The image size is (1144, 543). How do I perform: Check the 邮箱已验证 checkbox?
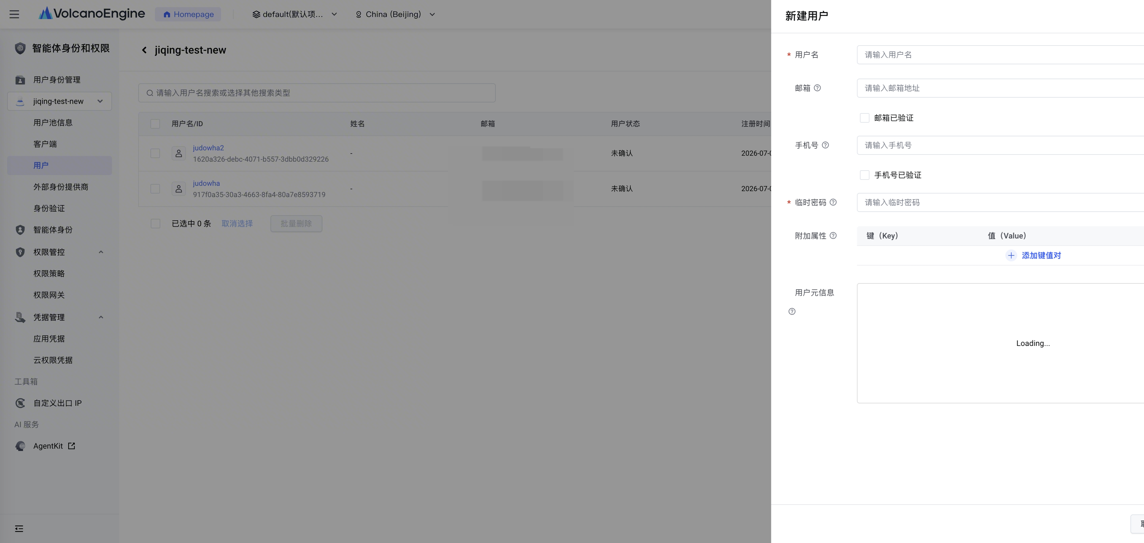(864, 118)
